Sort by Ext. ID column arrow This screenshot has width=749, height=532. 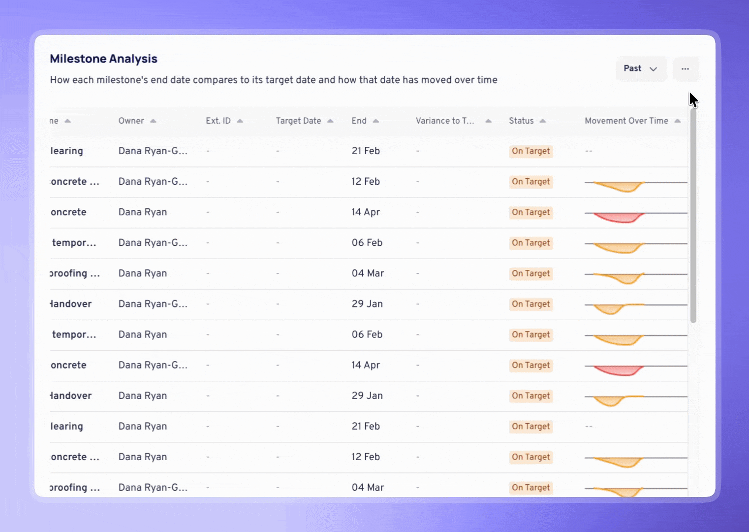pos(240,121)
